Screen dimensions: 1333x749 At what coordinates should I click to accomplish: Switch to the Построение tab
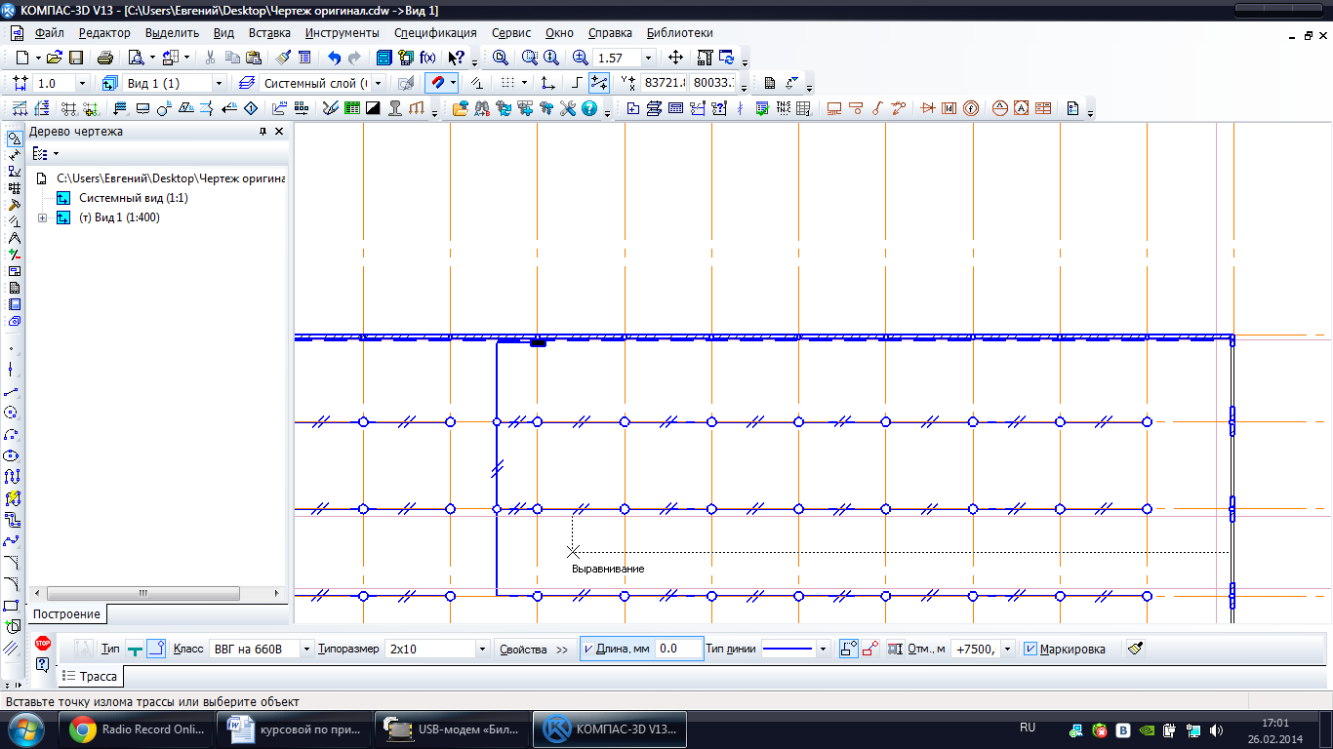click(66, 614)
